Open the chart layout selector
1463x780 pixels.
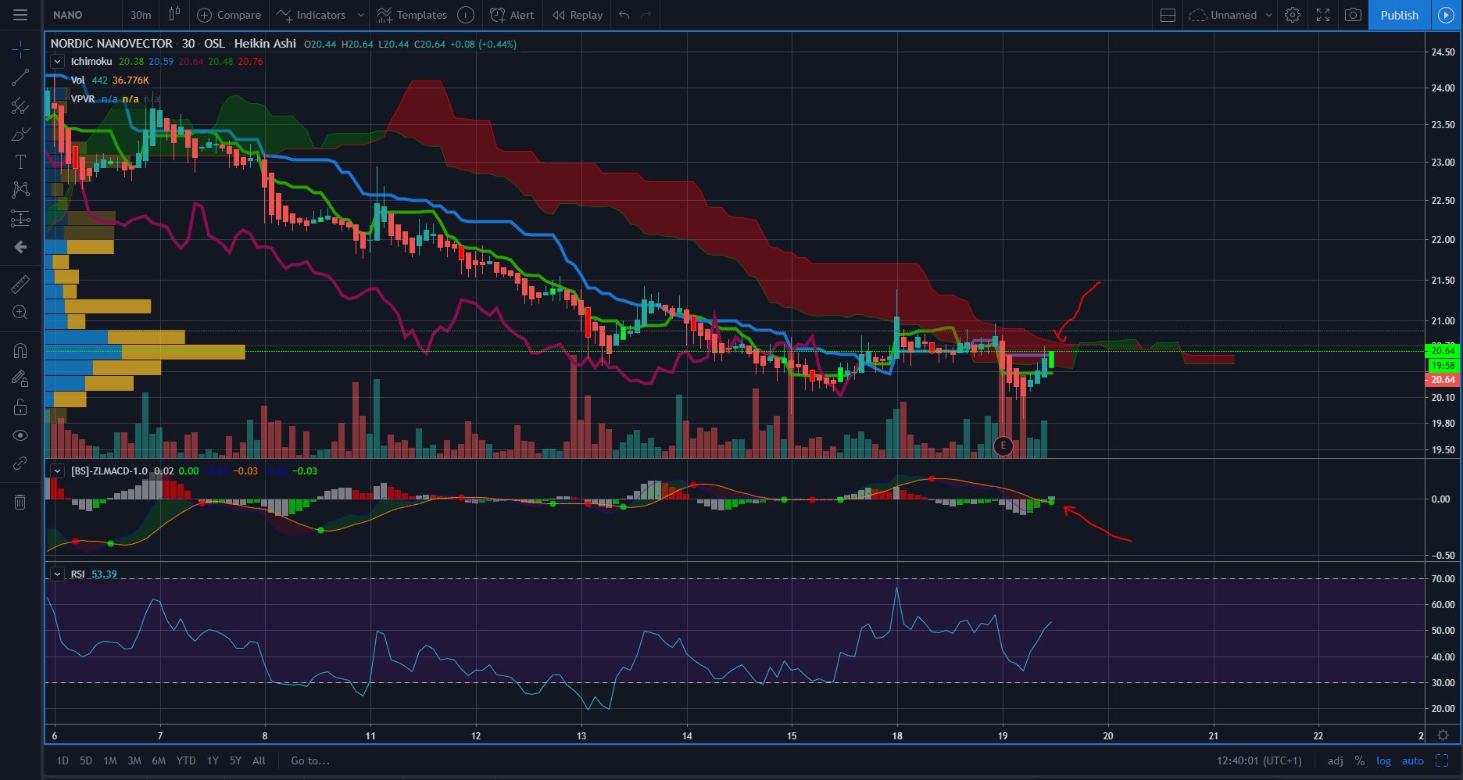point(1168,15)
